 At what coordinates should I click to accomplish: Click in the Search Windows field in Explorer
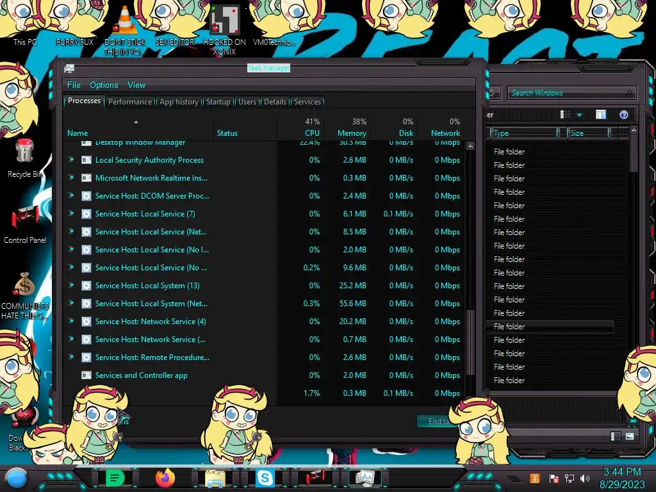tap(571, 93)
